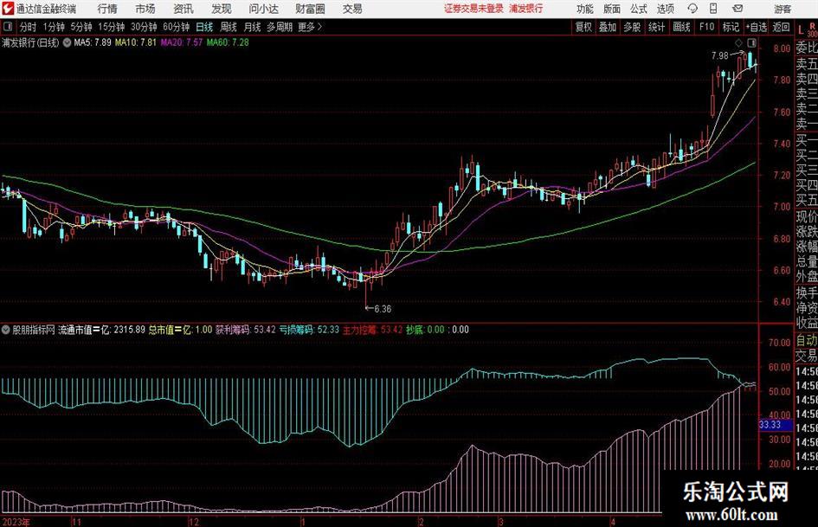Click the R 300 badge icon
Viewport: 818px width, 527px height.
(x=812, y=29)
